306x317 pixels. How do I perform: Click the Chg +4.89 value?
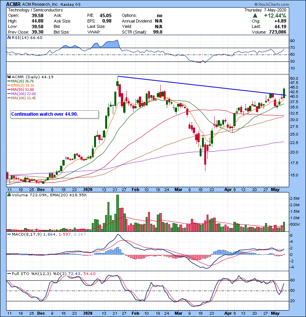pyautogui.click(x=280, y=21)
